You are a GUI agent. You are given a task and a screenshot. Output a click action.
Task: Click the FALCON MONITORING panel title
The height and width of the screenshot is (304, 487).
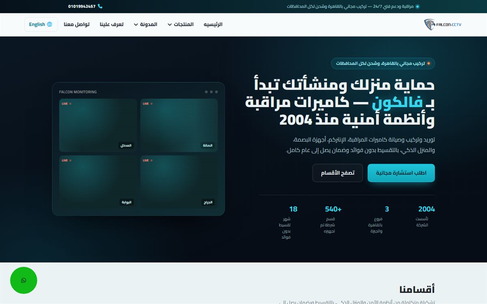pyautogui.click(x=78, y=92)
